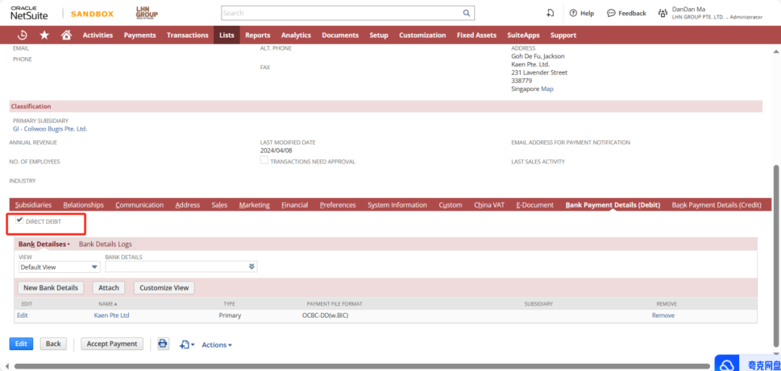Click the Back button
The height and width of the screenshot is (371, 781).
tap(54, 344)
